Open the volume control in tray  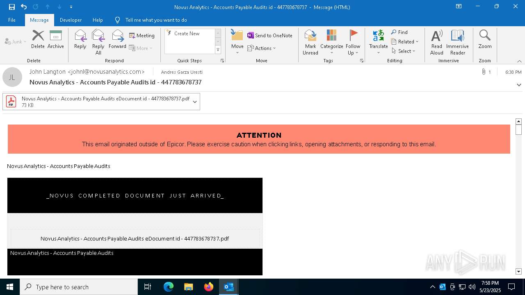(x=472, y=287)
